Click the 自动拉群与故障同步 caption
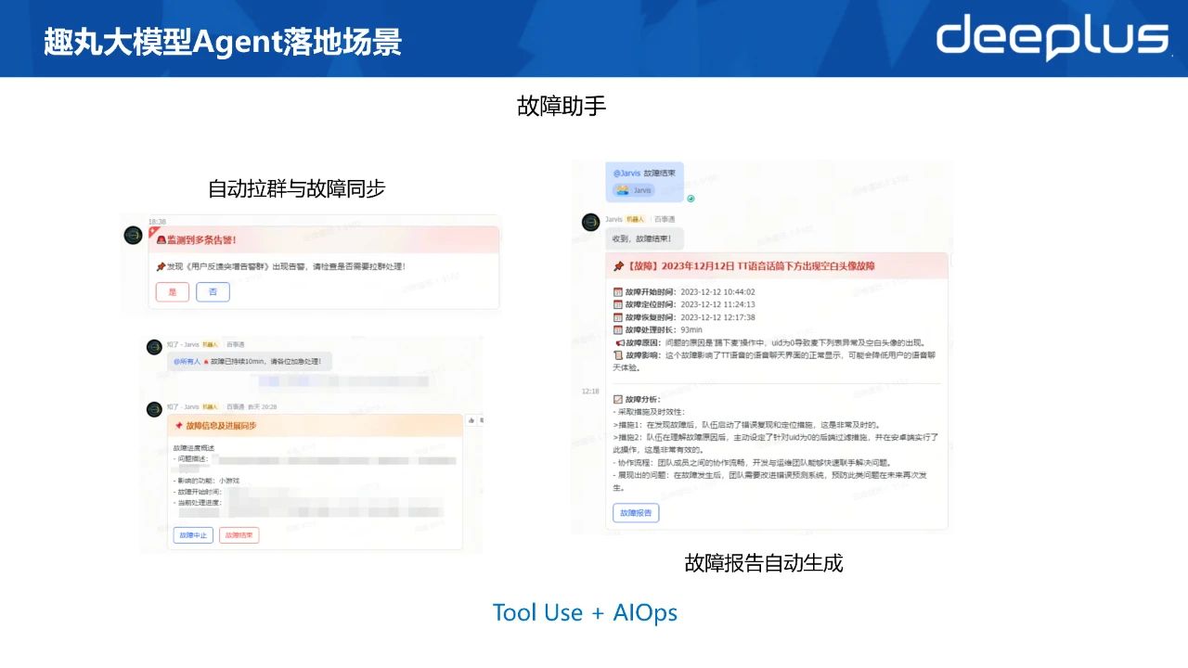The image size is (1188, 668). (297, 189)
